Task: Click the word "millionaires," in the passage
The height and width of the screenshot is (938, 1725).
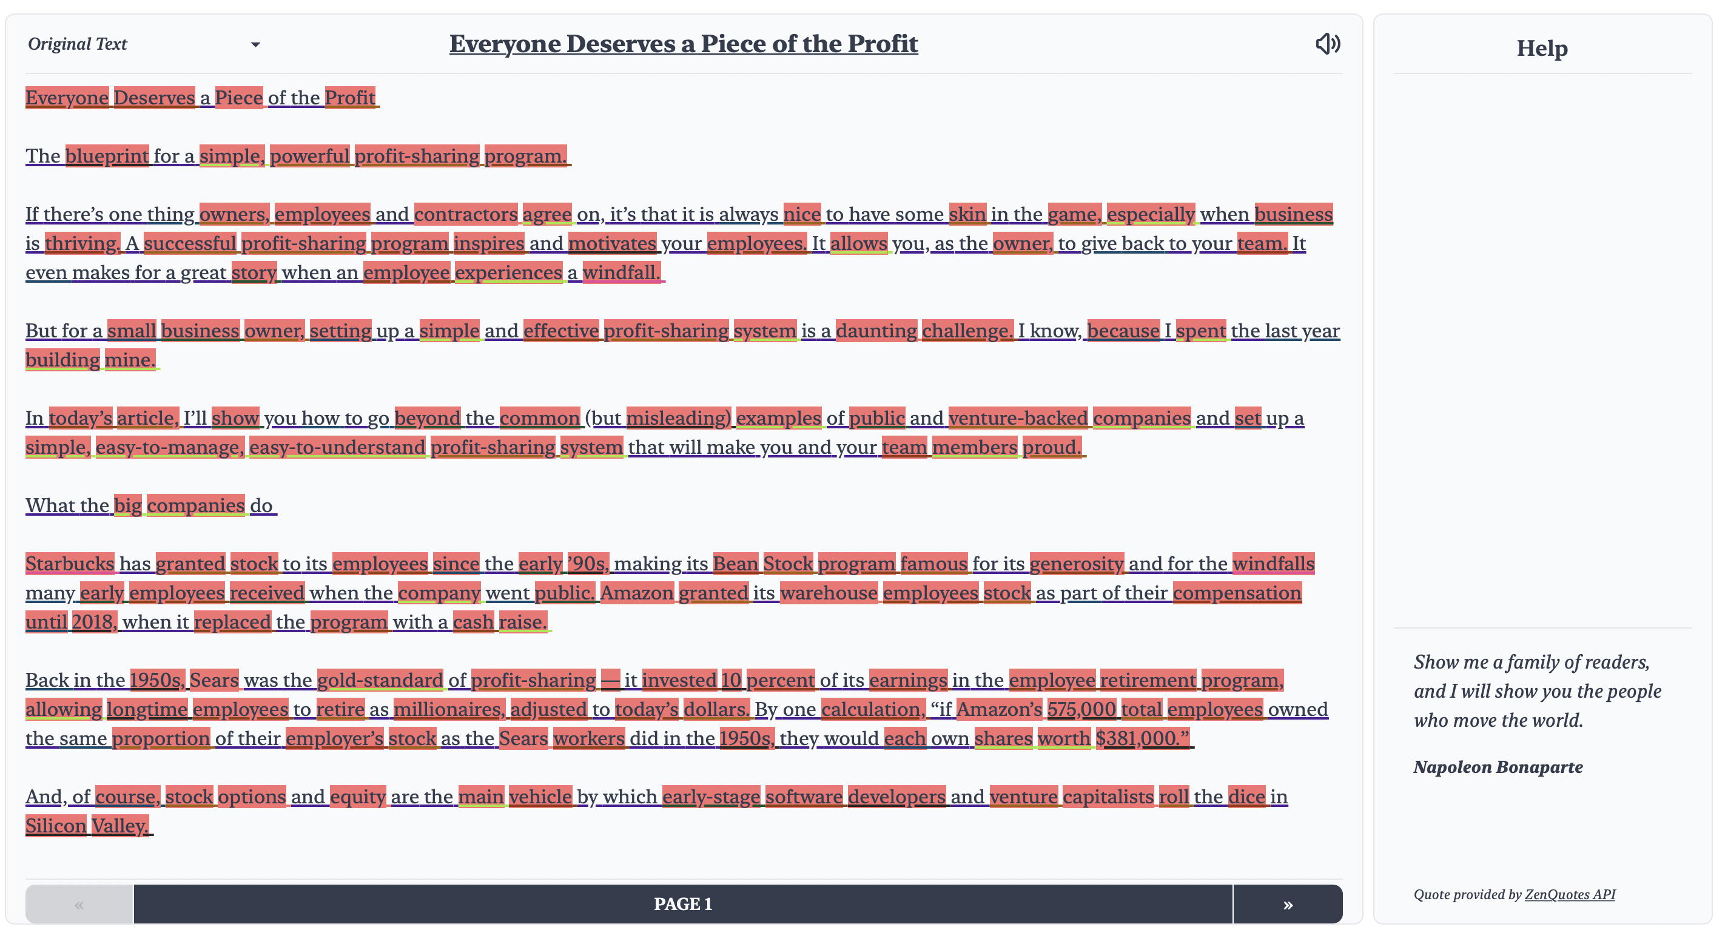Action: coord(449,709)
